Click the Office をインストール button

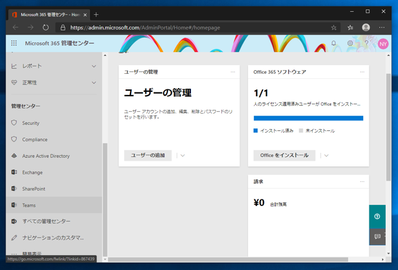tap(284, 156)
